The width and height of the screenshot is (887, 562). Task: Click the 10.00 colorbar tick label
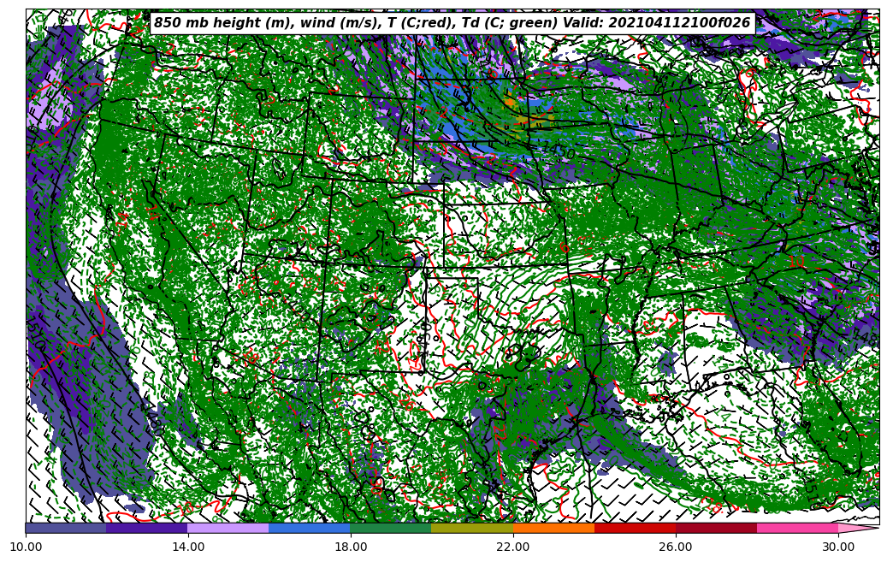(26, 546)
